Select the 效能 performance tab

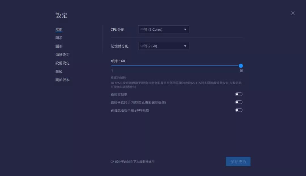click(x=59, y=29)
